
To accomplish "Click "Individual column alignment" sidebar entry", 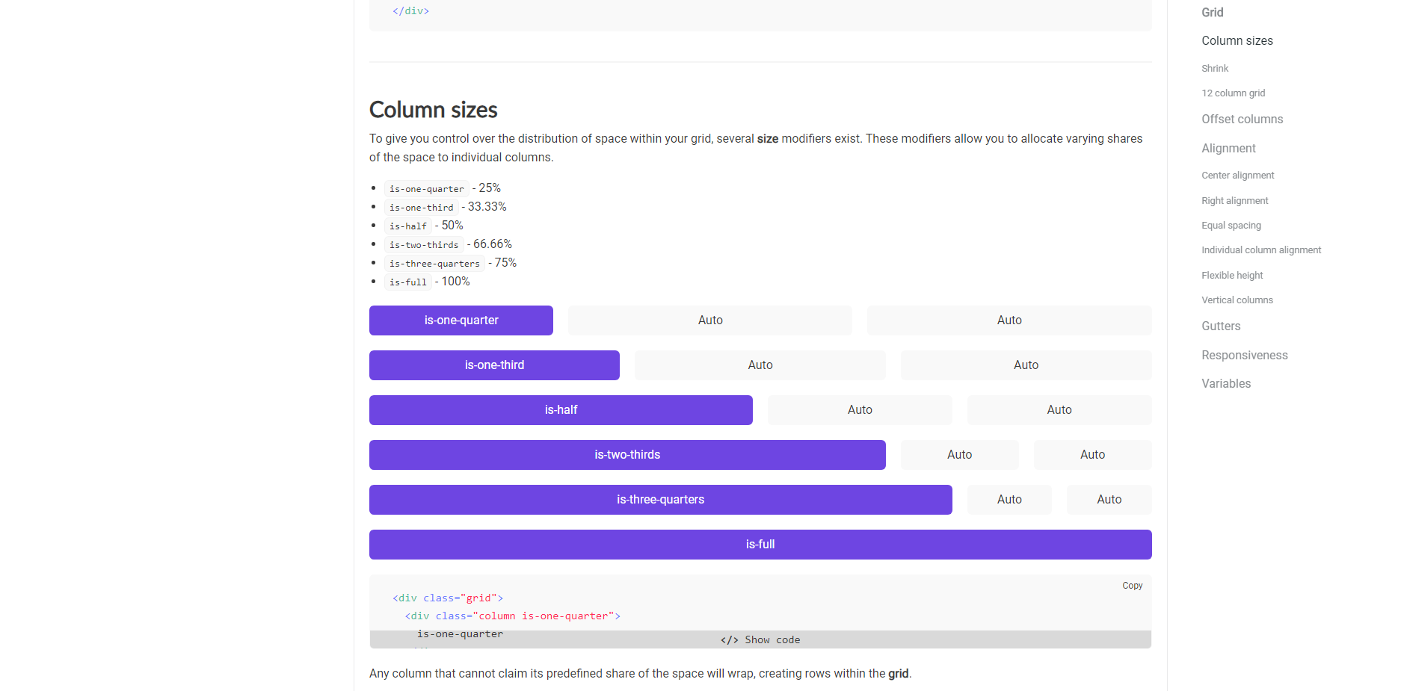I will coord(1261,250).
